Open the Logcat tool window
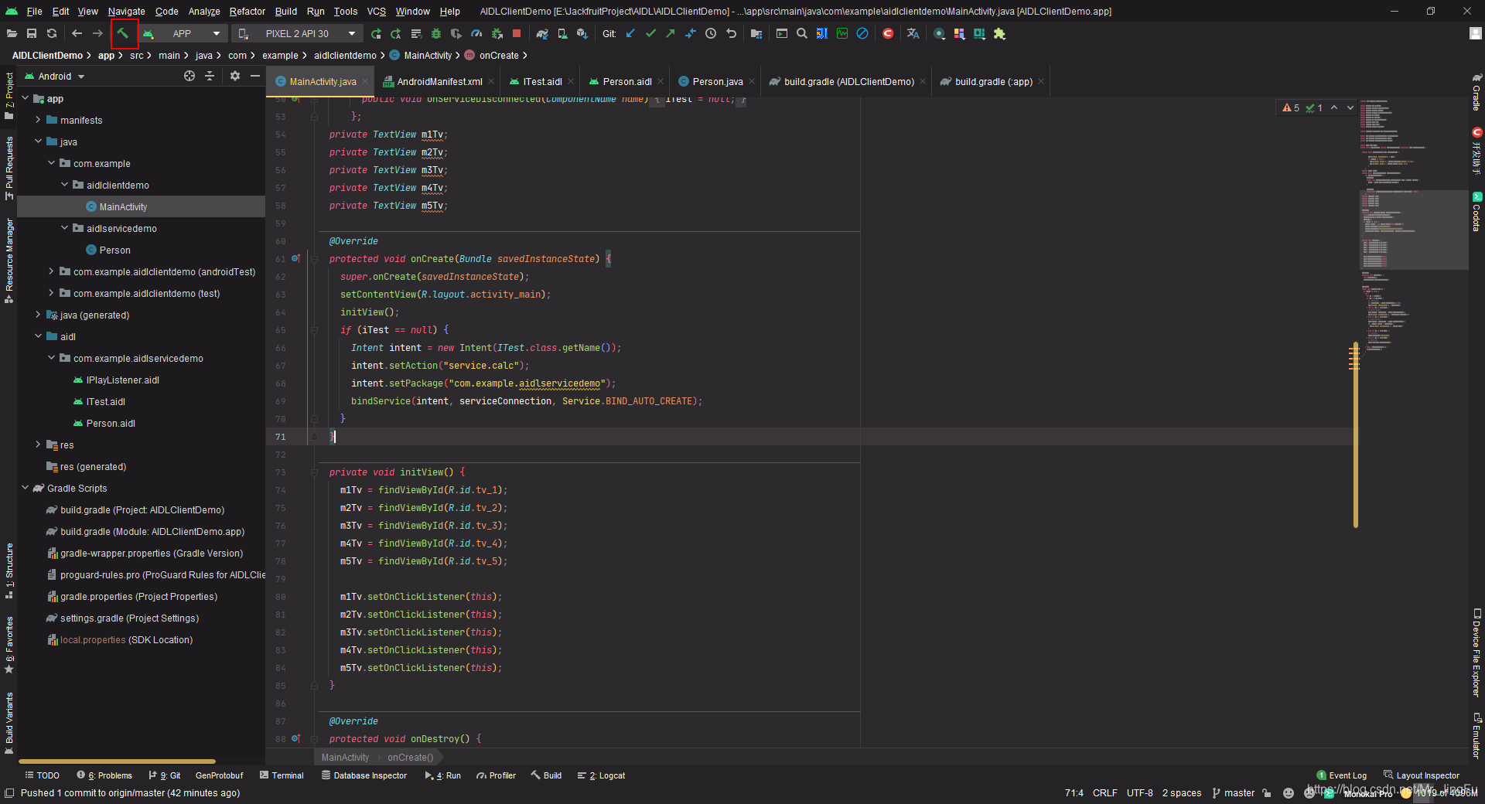This screenshot has height=804, width=1485. [x=601, y=775]
